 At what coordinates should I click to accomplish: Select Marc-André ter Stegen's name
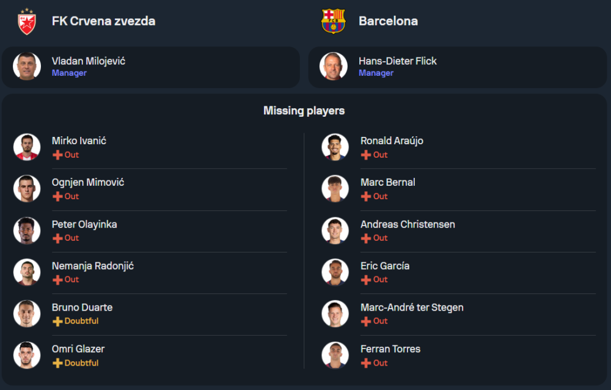tap(412, 307)
